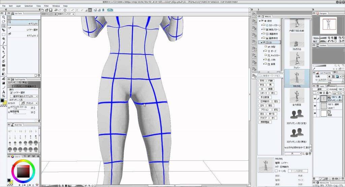Select the Operation (object) tool
This screenshot has height=187, width=345.
point(3,26)
